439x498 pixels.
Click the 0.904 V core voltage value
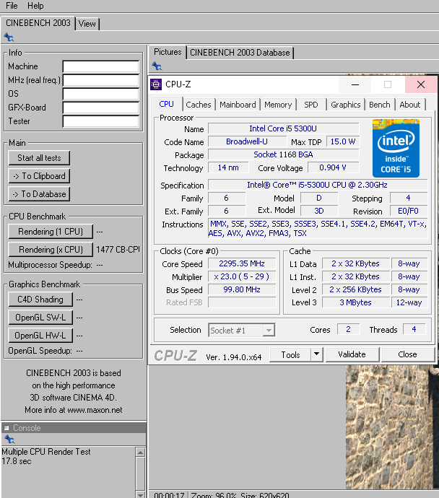[333, 167]
